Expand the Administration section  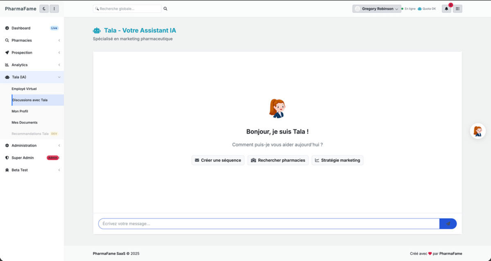(x=24, y=145)
